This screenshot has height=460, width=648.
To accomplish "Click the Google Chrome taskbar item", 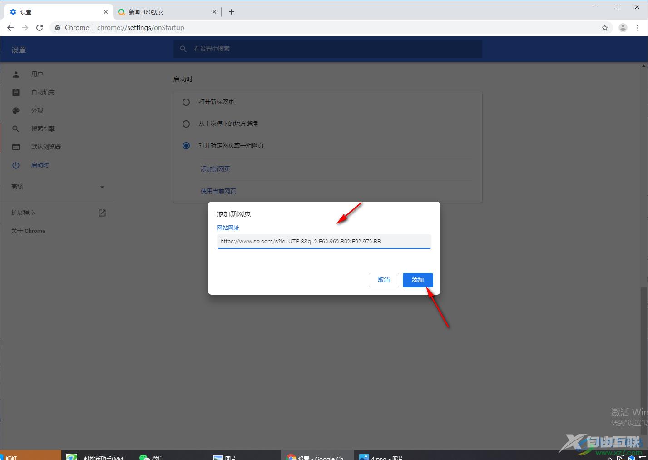I will click(317, 456).
